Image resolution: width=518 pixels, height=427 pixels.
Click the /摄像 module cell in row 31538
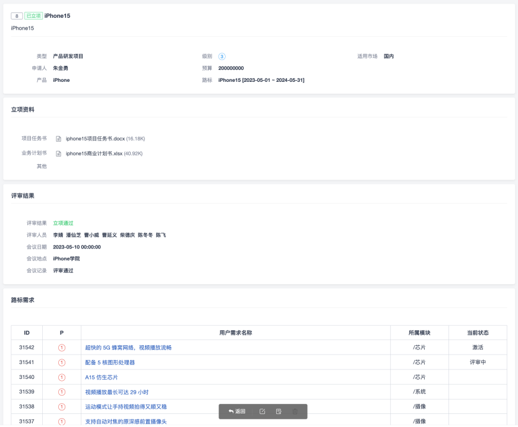[x=419, y=407]
